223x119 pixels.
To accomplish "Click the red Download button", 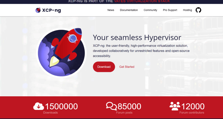I will tap(104, 67).
